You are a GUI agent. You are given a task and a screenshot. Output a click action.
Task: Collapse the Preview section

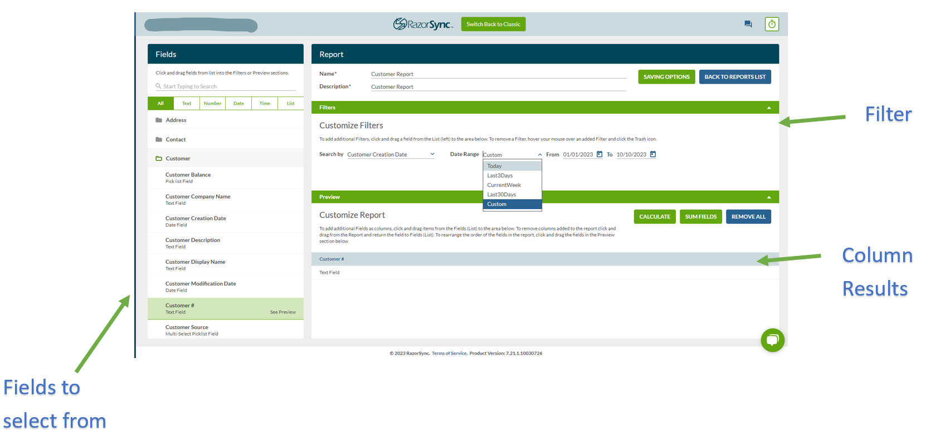coord(769,197)
